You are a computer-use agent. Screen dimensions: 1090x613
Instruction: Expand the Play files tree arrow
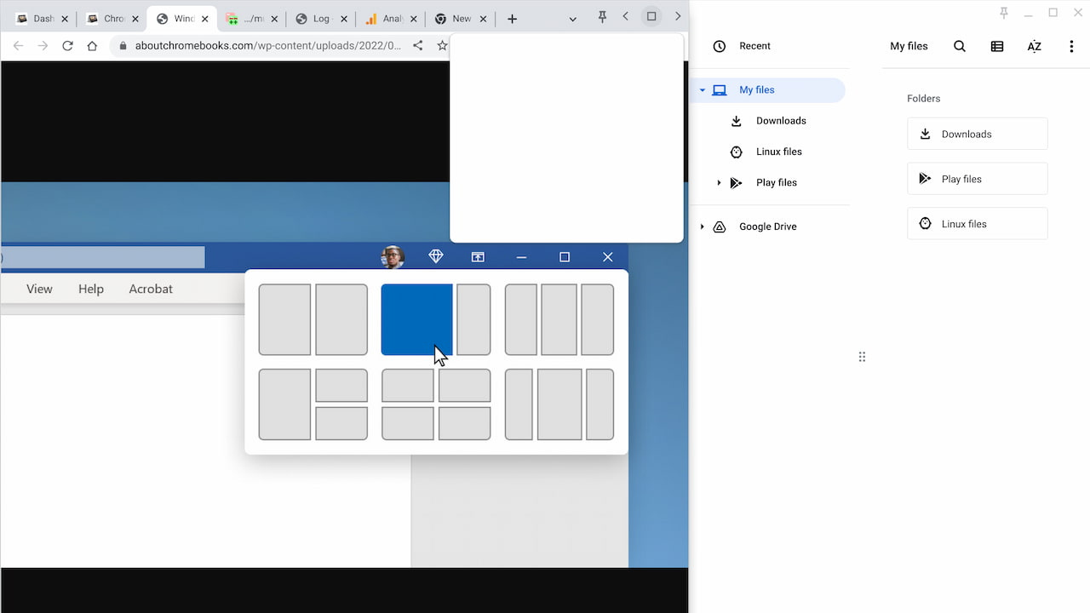[719, 182]
